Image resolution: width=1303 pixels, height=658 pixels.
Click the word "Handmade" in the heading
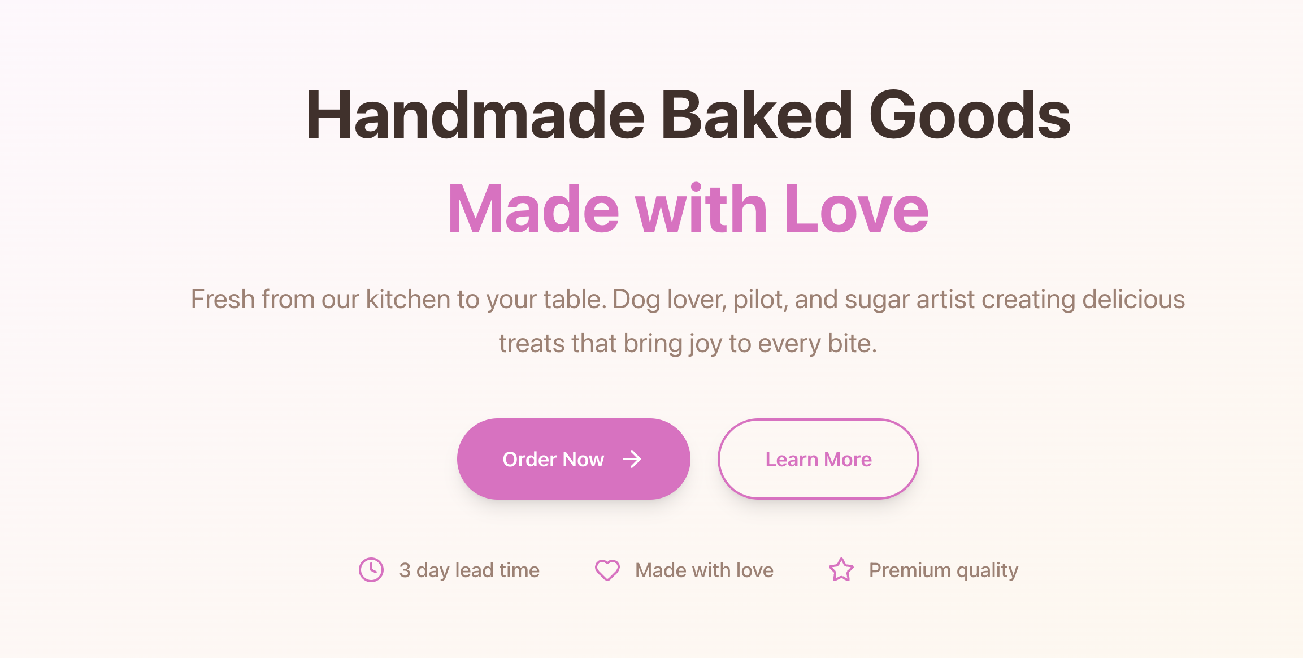475,116
